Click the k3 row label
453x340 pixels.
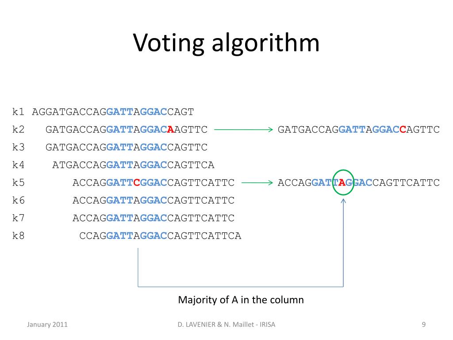click(x=18, y=147)
